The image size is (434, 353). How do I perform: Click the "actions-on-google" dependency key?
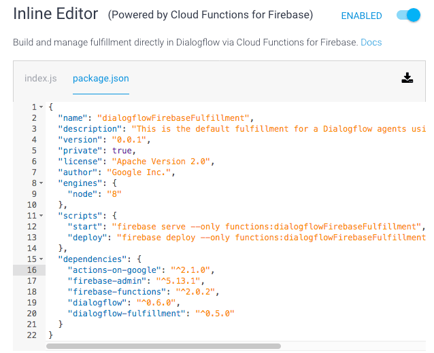click(x=114, y=270)
